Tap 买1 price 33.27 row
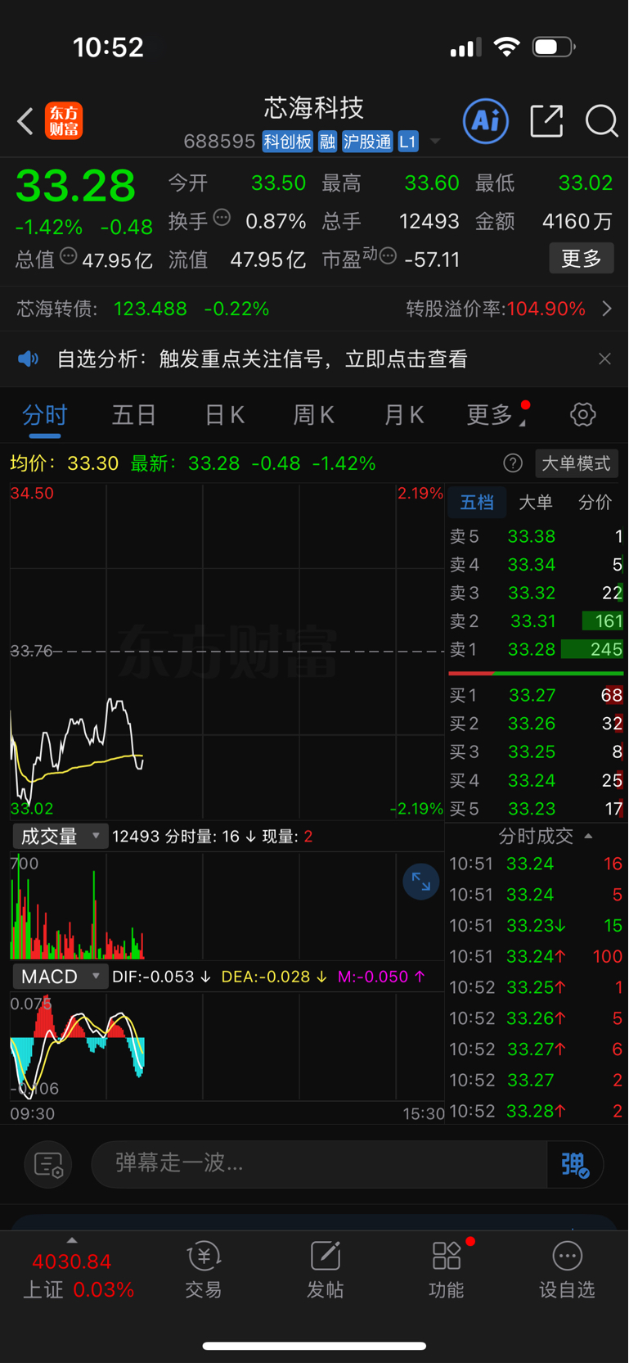The height and width of the screenshot is (1363, 629). point(536,695)
